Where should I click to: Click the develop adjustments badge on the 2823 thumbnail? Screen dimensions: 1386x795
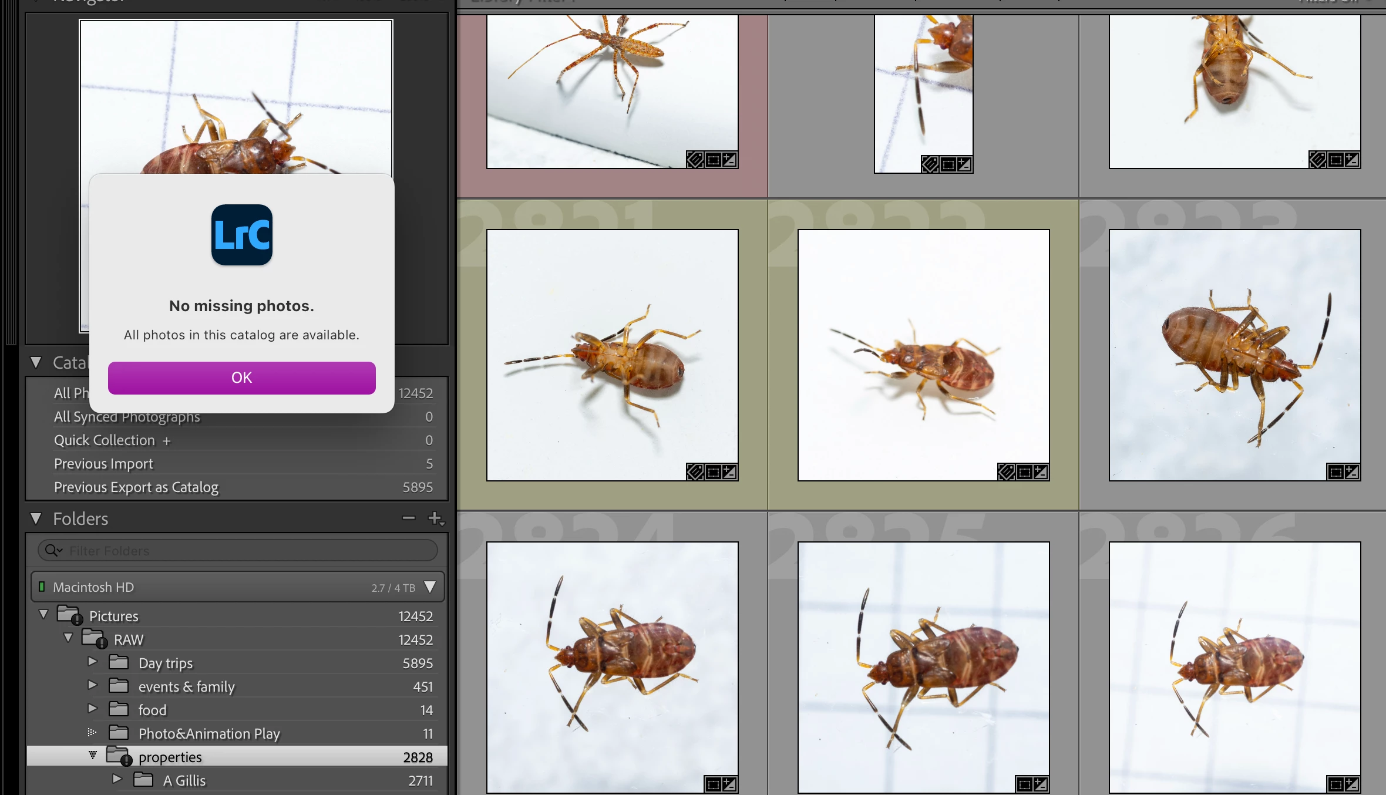point(1351,472)
